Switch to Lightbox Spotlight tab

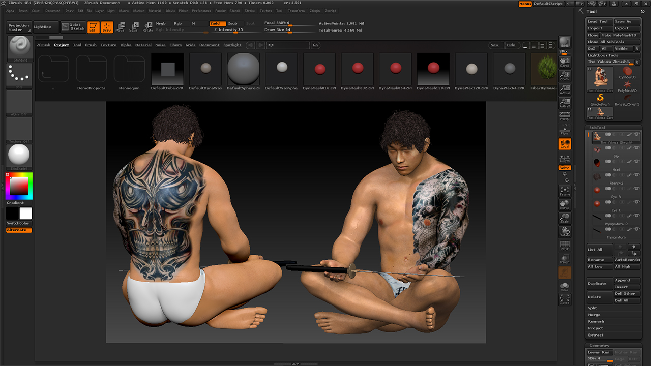[x=232, y=45]
